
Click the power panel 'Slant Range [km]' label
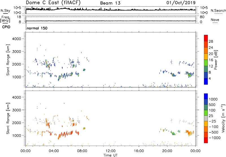pos(8,60)
